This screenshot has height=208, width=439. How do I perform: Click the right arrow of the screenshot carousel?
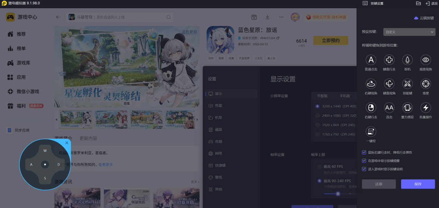coord(197,119)
